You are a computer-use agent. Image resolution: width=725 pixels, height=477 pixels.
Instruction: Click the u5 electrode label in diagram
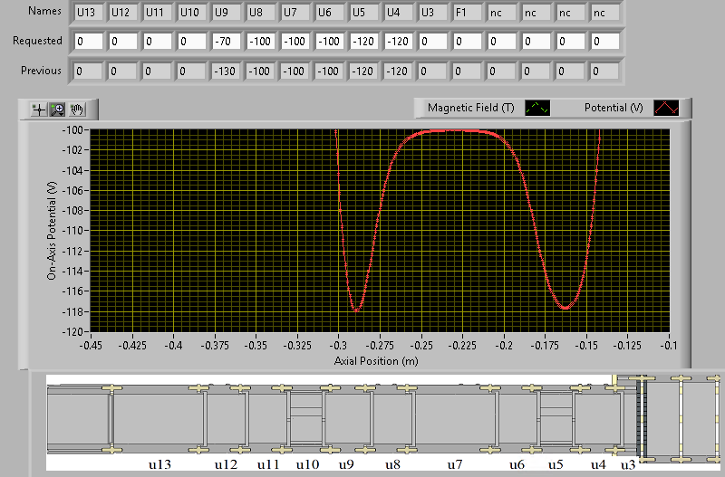tap(556, 464)
